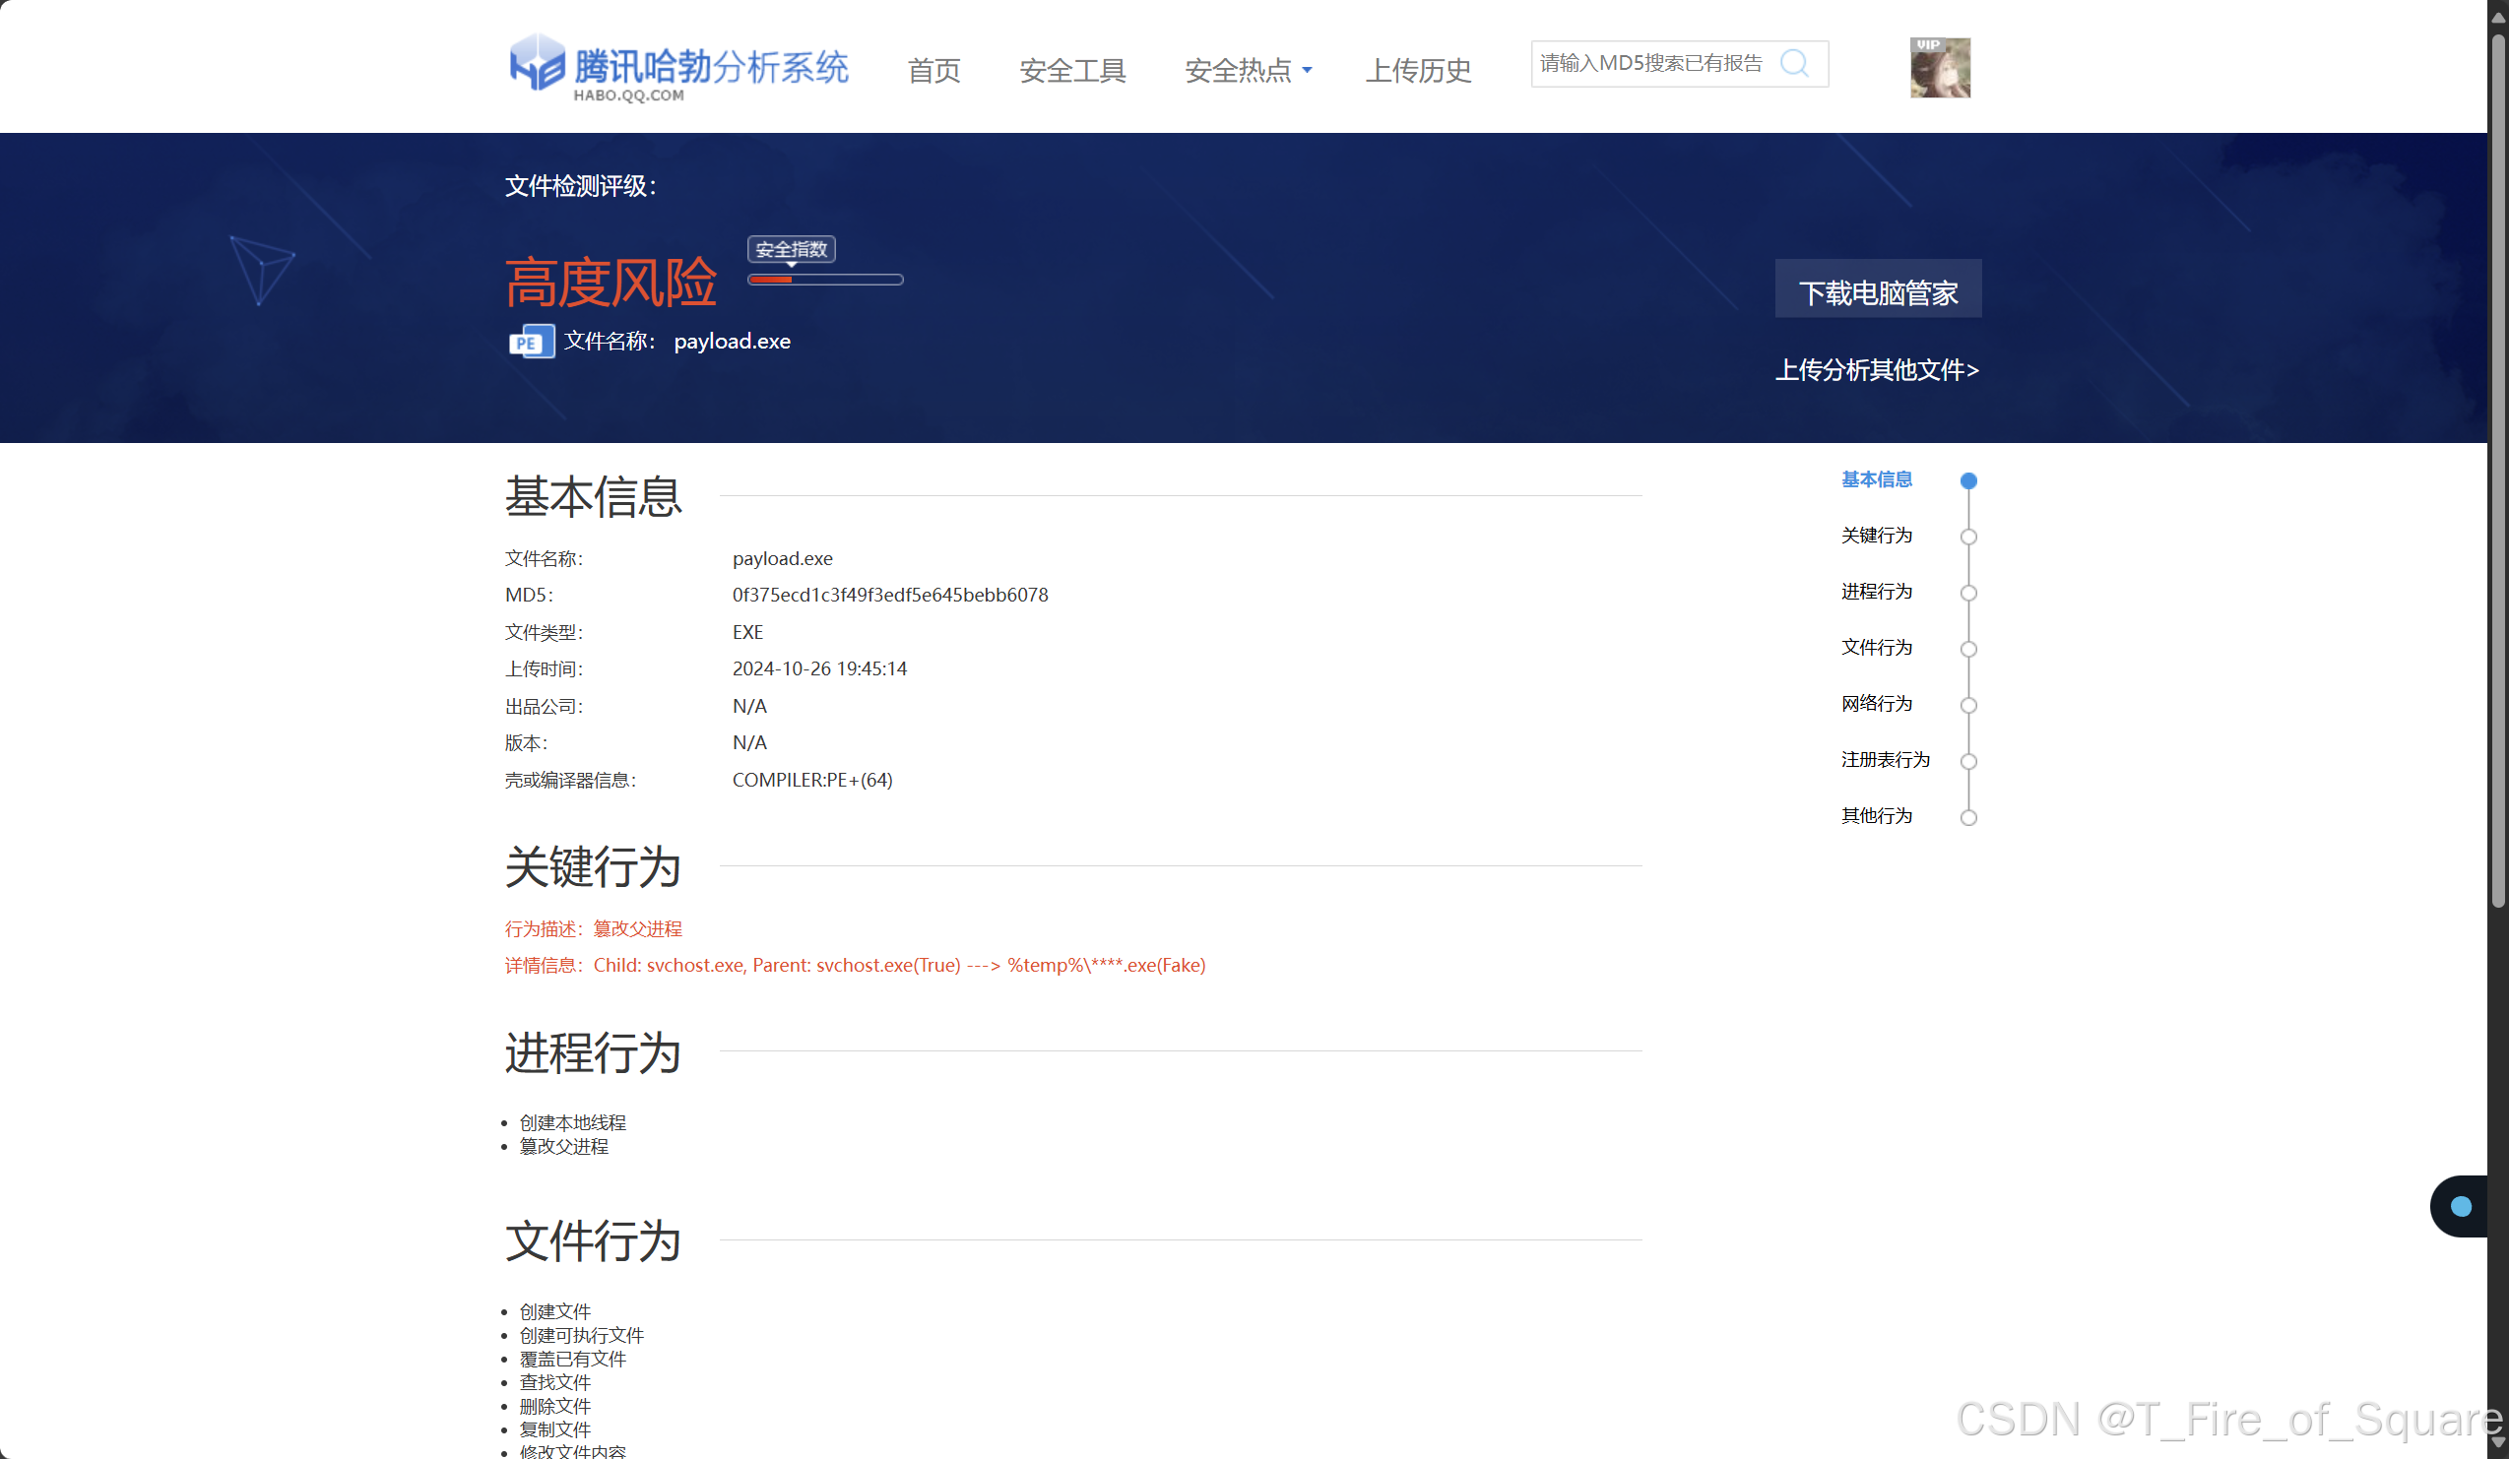Select the 基本信息 navigation dot

[1967, 480]
